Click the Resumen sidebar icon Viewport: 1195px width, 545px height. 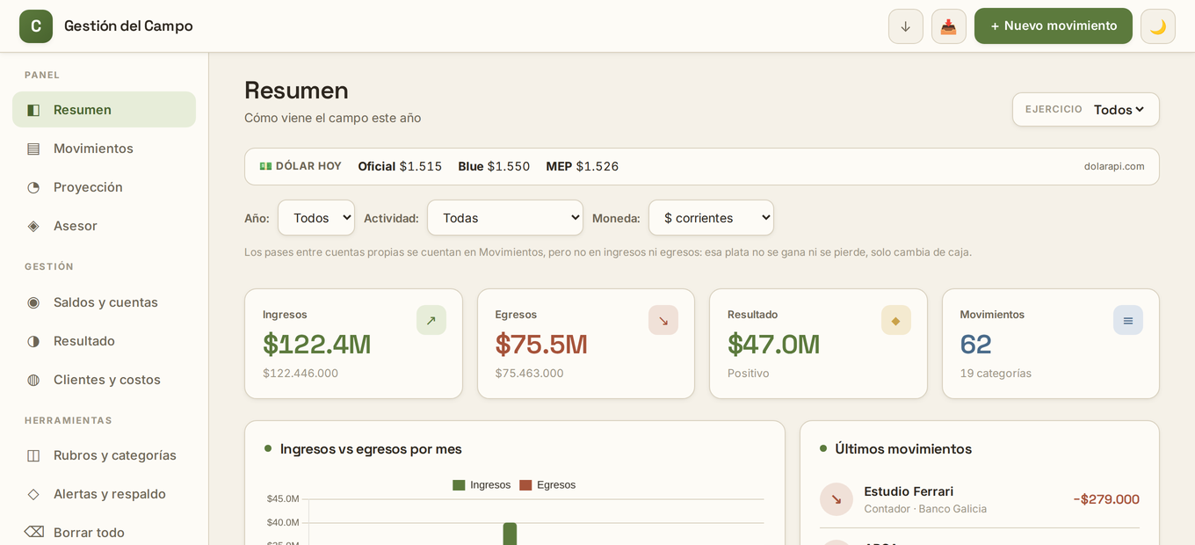pos(33,110)
